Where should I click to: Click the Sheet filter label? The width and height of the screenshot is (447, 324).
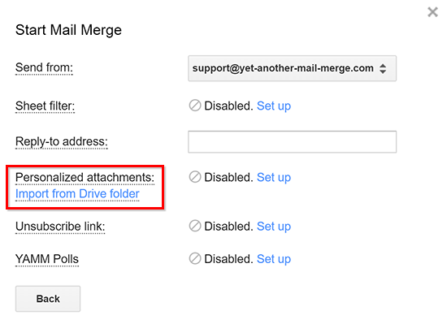coord(45,106)
